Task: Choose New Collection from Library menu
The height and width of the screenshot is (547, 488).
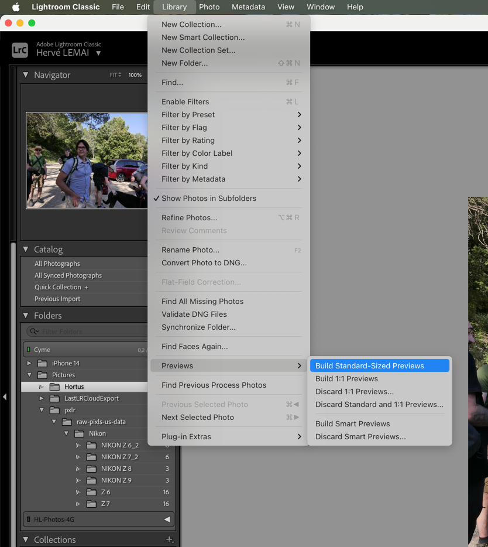Action: point(229,25)
